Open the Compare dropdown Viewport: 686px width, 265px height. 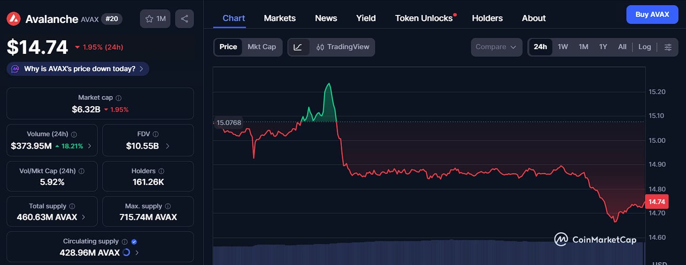tap(496, 47)
